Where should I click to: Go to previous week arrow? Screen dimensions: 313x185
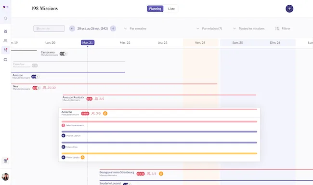(x=72, y=28)
